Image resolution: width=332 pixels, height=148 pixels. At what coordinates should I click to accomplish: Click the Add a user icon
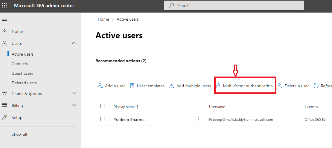100,86
